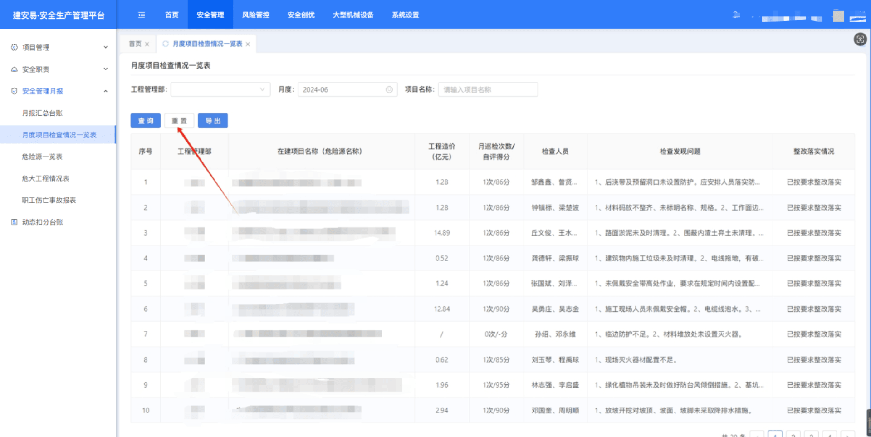Click the user avatar in the top bar
The image size is (871, 437).
[x=838, y=16]
